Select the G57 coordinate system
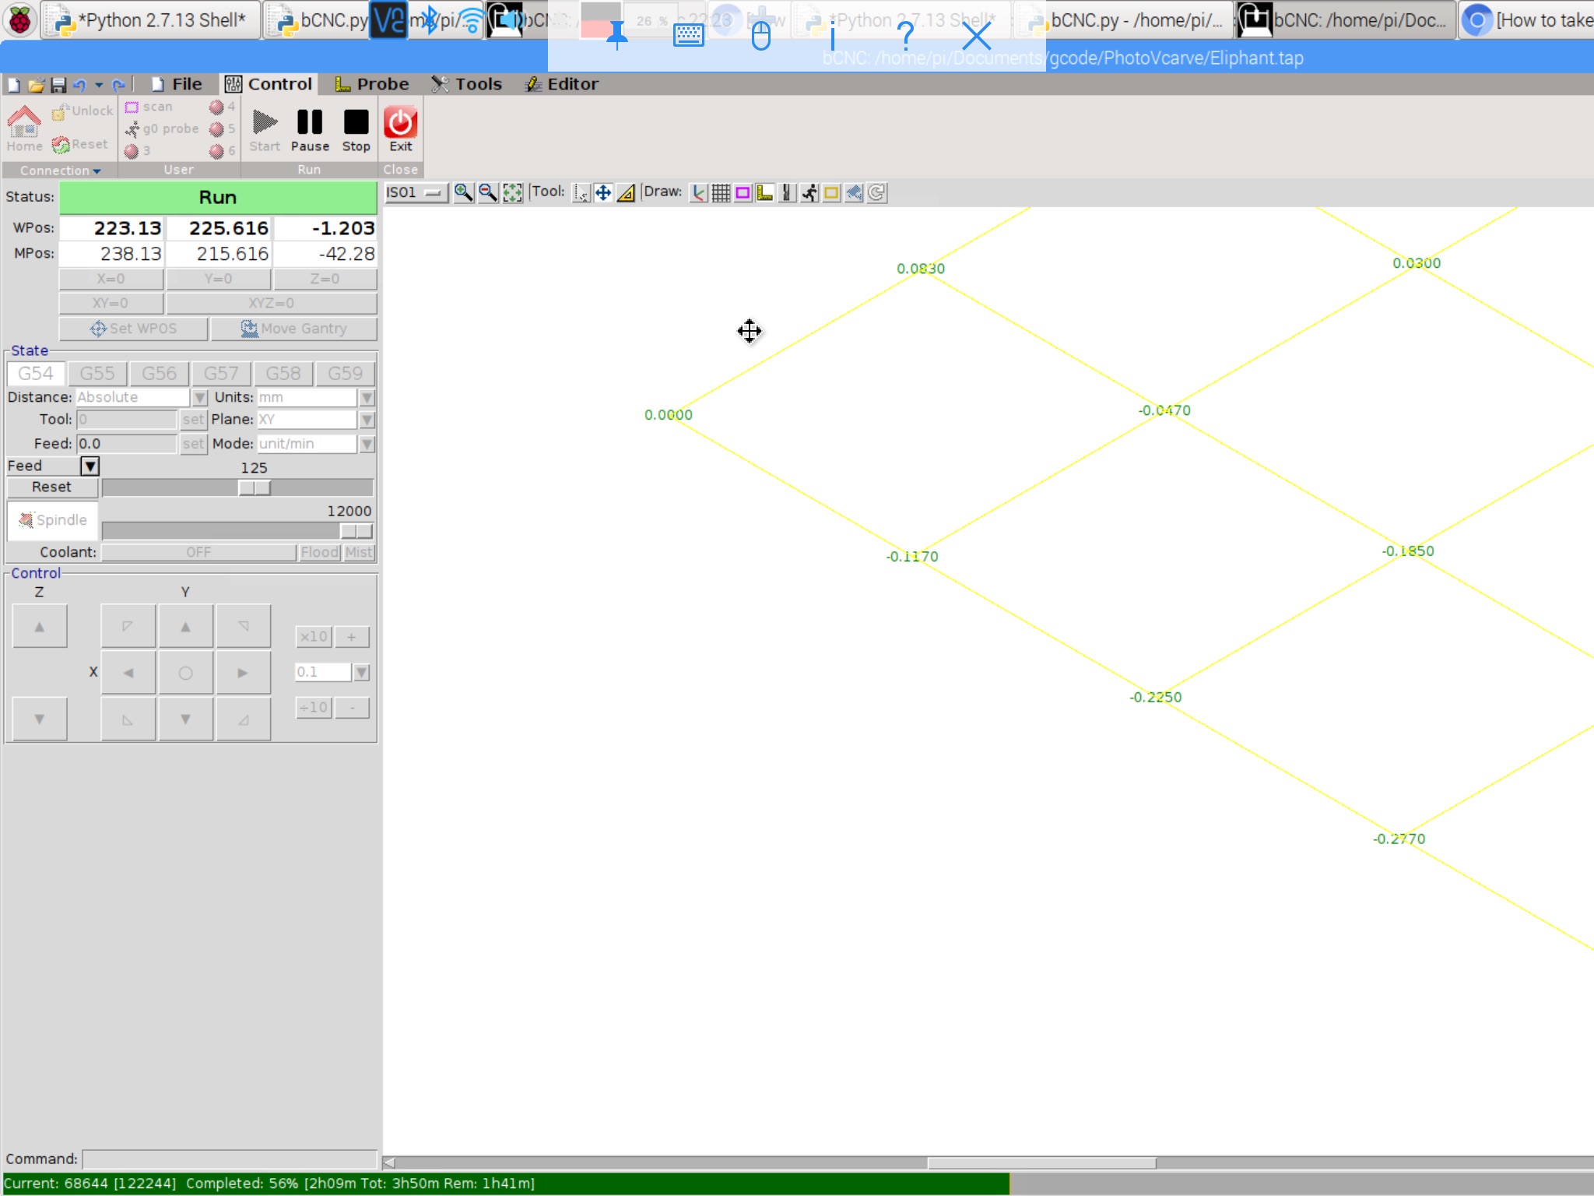This screenshot has width=1594, height=1196. click(221, 374)
